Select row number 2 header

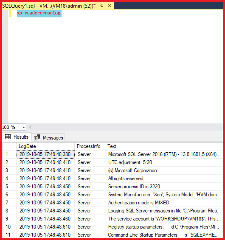[x=9, y=162]
